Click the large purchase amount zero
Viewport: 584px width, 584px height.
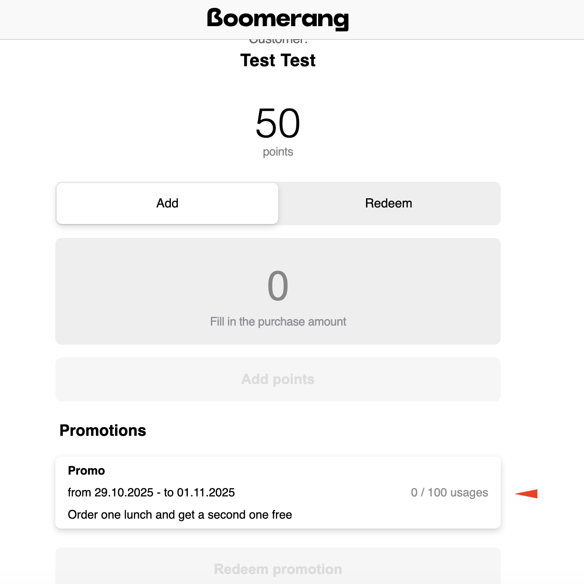coord(278,286)
